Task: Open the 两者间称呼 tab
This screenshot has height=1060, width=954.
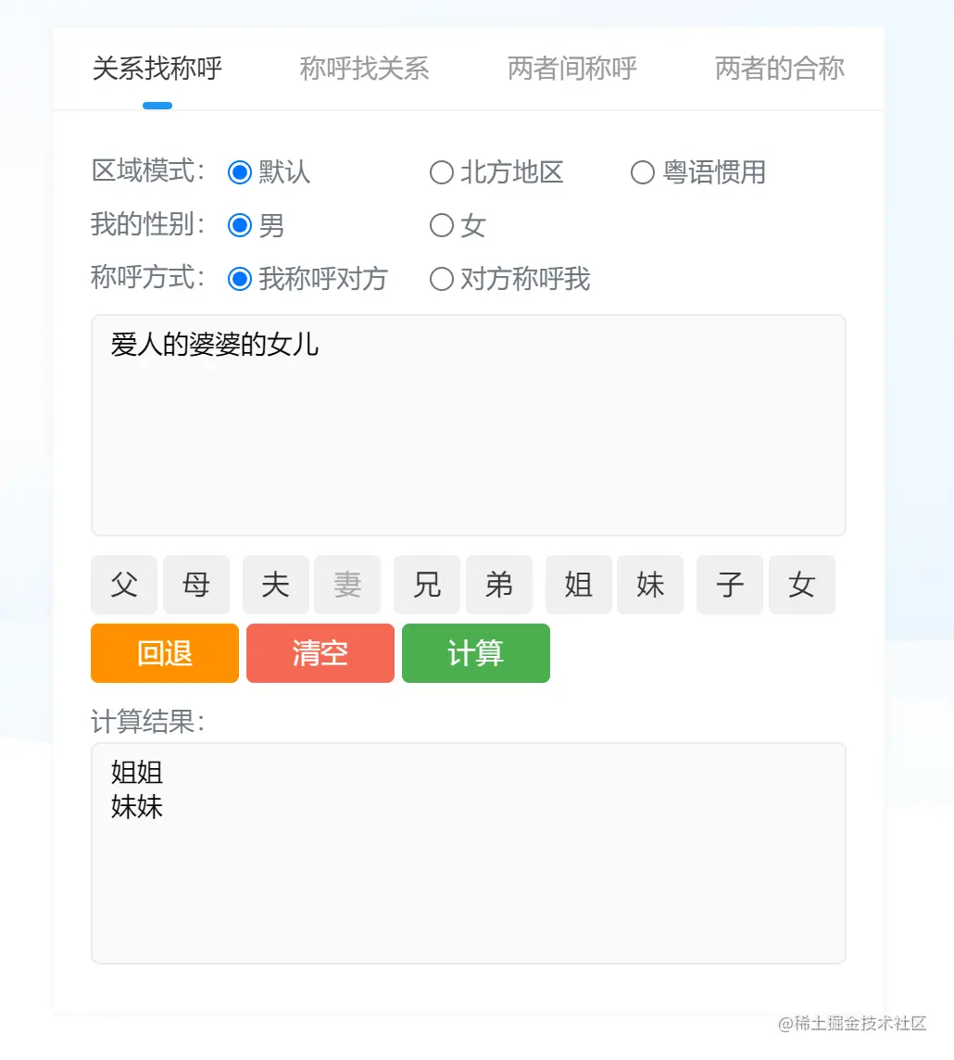Action: coord(571,69)
